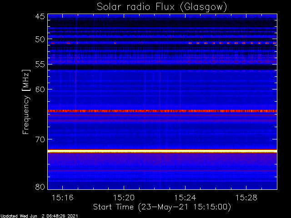The height and width of the screenshot is (218, 291).
Task: Click the 80 frequency tick label
Action: (40, 187)
